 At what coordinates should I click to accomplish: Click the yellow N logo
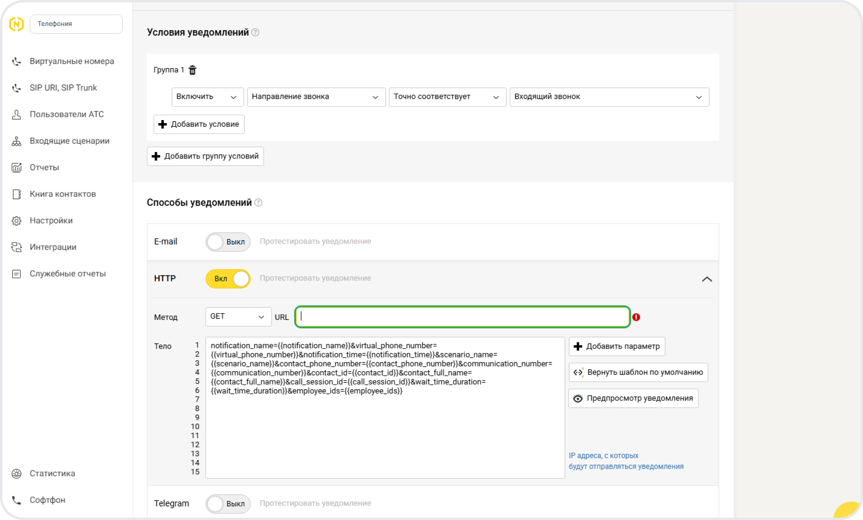click(x=16, y=24)
